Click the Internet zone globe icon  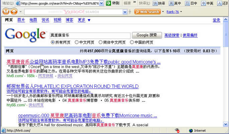[x=191, y=131]
